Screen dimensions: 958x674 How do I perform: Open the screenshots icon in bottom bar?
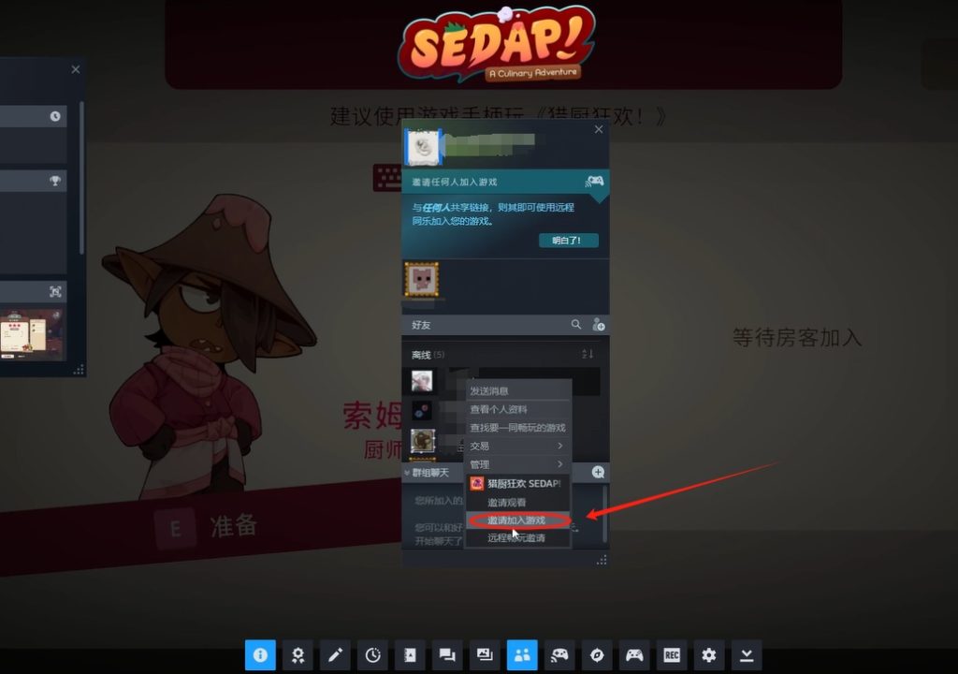click(485, 655)
